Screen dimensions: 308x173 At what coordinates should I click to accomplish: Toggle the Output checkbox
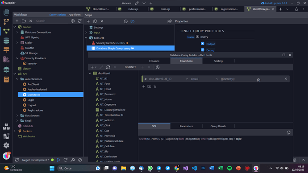point(203,44)
